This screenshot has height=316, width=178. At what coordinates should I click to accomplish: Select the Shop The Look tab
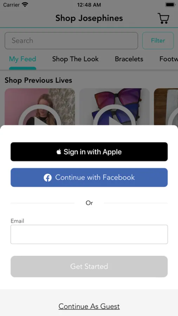point(75,59)
